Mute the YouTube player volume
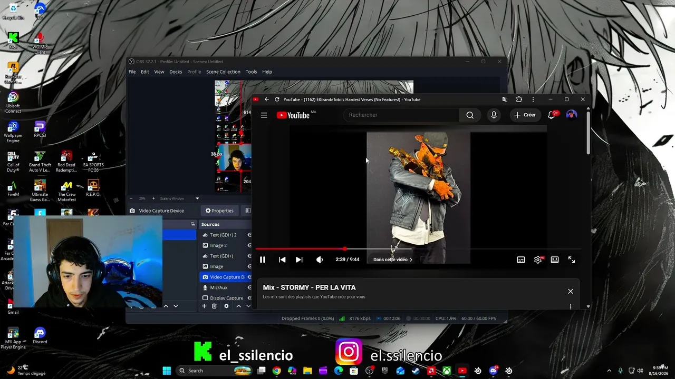The width and height of the screenshot is (675, 379). [x=320, y=260]
